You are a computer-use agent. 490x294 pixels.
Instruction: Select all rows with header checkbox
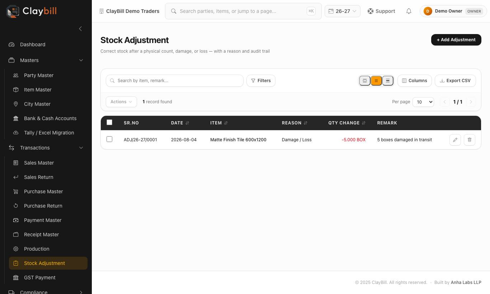(109, 122)
